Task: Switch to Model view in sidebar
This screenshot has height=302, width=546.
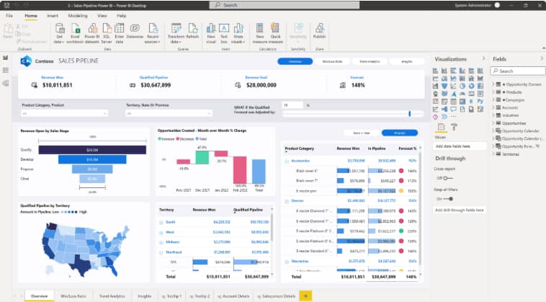Action: pyautogui.click(x=6, y=84)
